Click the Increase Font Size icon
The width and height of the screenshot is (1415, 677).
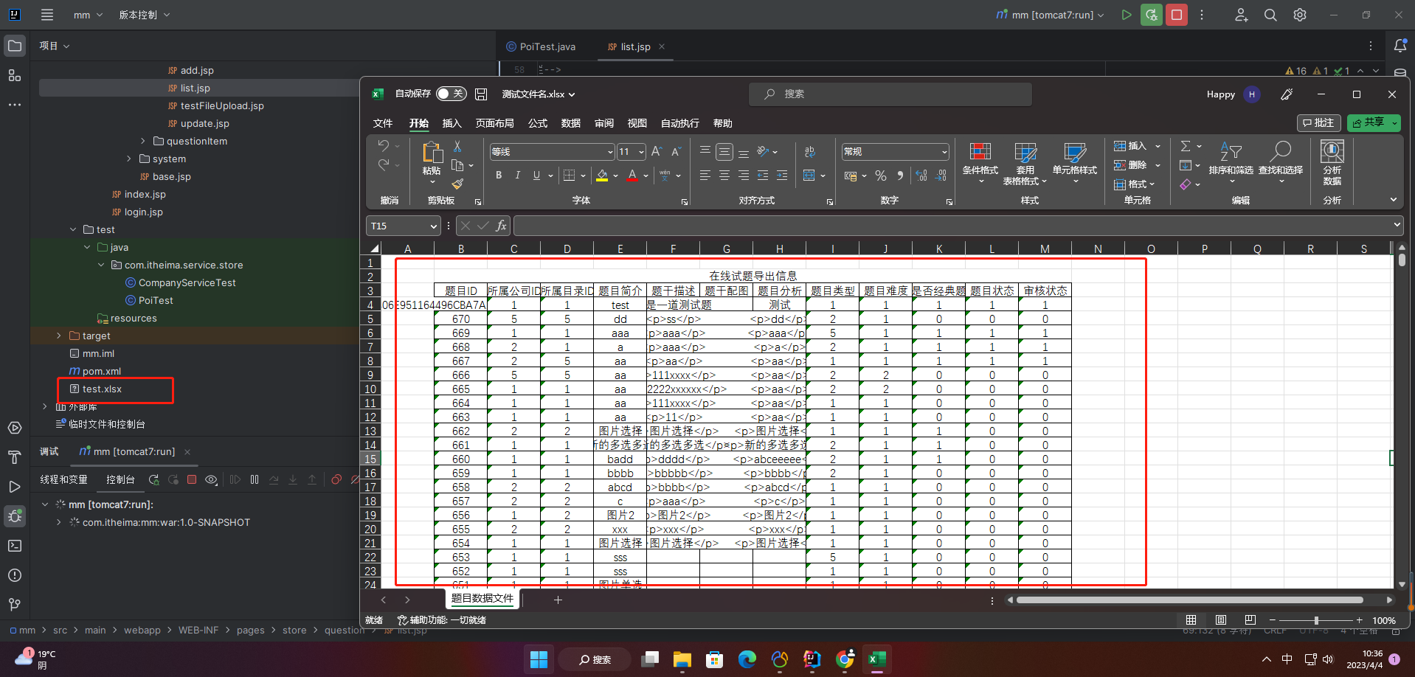click(657, 151)
